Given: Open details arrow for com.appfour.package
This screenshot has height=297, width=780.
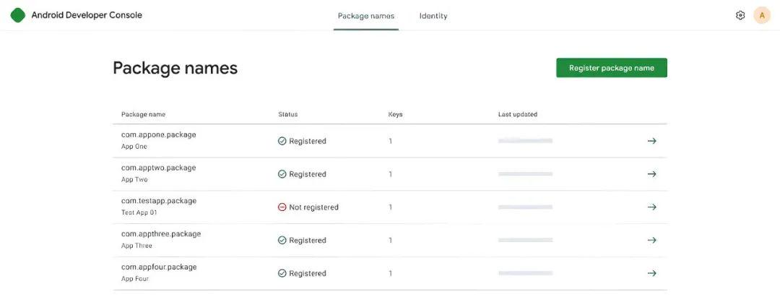Looking at the screenshot, I should [651, 273].
